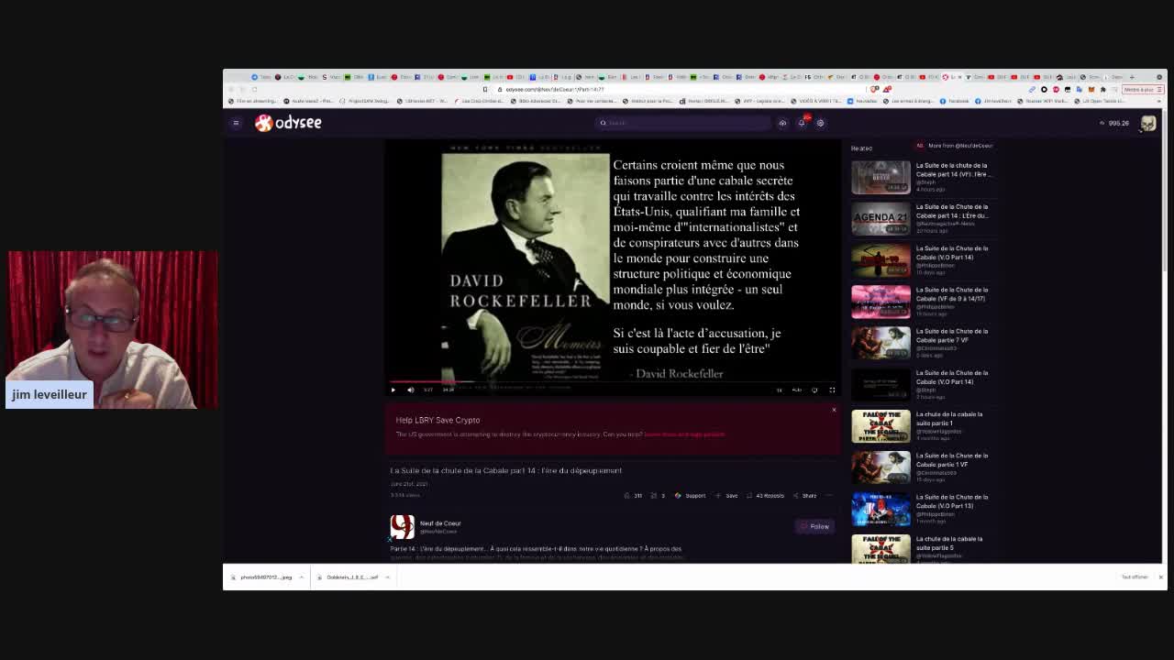Open the Facebook bookmark in bookmarks bar
Screen dimensions: 1174x660
pyautogui.click(x=955, y=101)
